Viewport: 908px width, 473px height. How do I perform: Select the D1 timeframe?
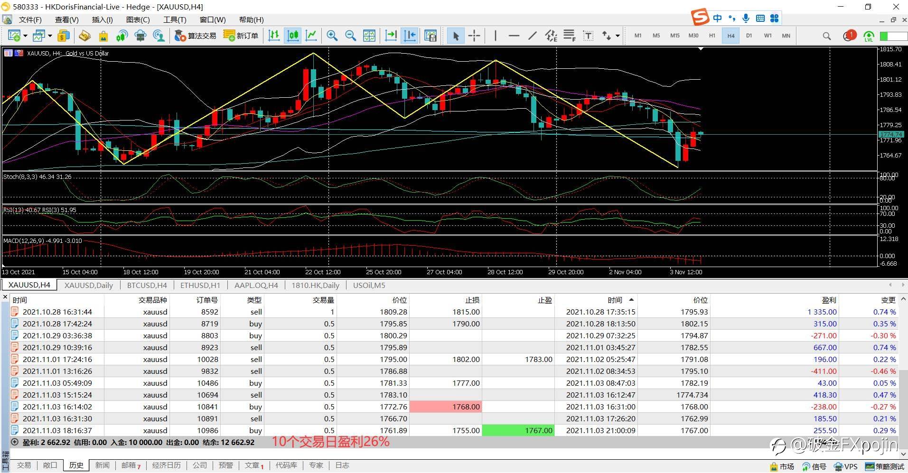click(749, 36)
